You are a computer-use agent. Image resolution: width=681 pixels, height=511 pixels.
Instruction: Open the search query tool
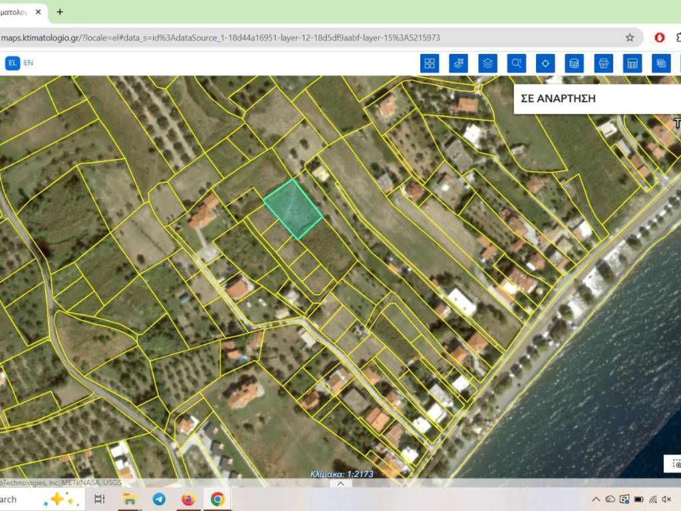[x=517, y=63]
